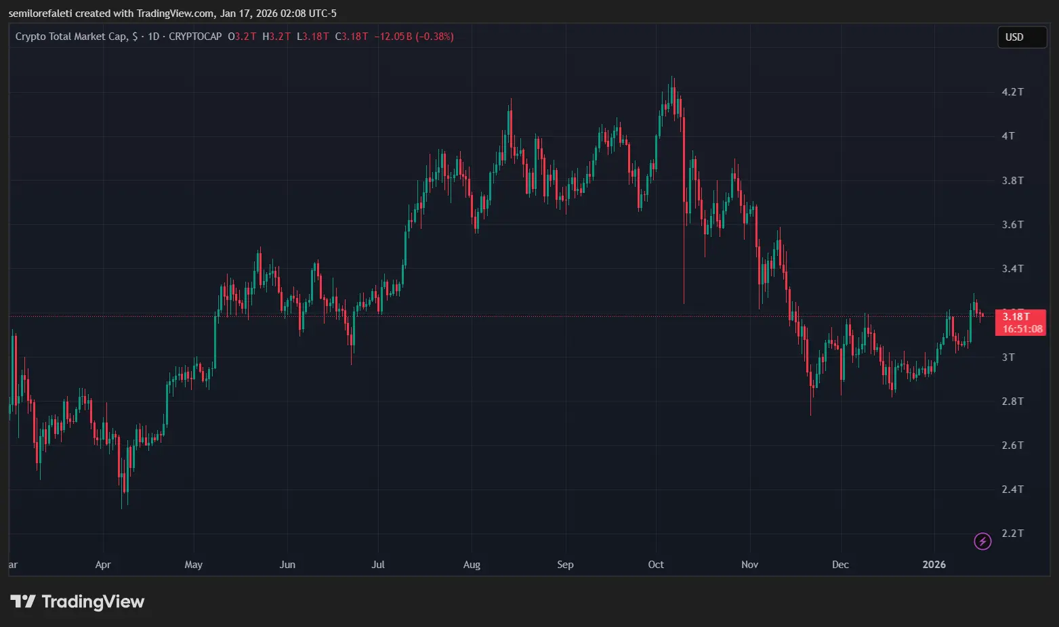Open the USD currency selector
Image resolution: width=1059 pixels, height=627 pixels.
click(x=1022, y=37)
